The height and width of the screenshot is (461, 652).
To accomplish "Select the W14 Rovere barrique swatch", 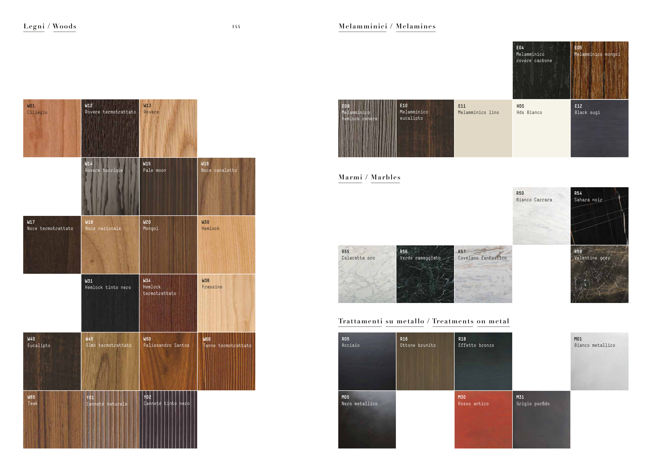I will (x=110, y=186).
